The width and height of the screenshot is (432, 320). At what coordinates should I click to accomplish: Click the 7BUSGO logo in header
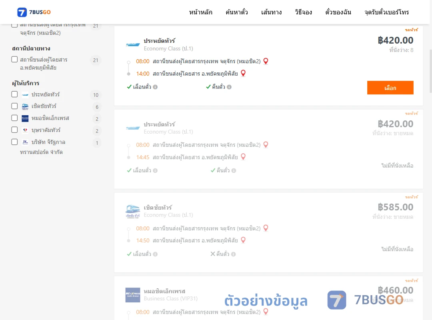[34, 12]
